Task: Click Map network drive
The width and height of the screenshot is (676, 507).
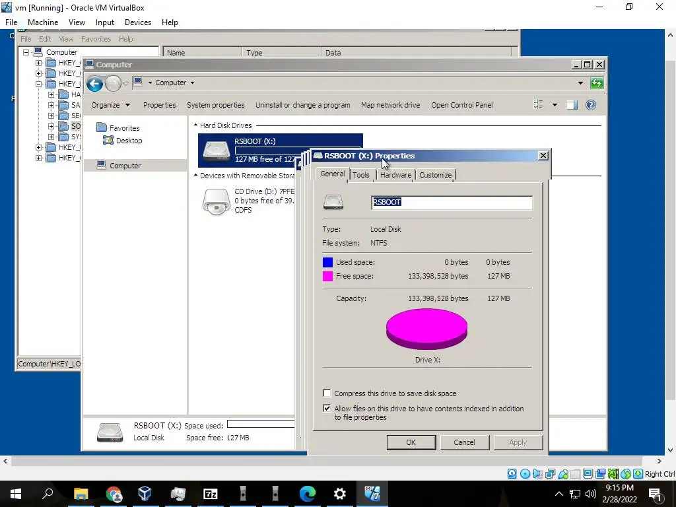Action: click(x=391, y=105)
